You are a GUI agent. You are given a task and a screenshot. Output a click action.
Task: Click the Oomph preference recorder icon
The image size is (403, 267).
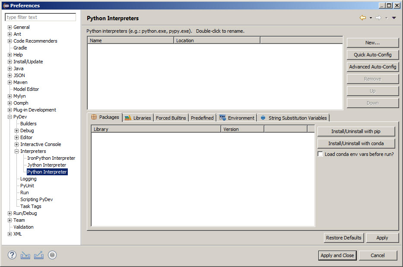click(x=52, y=255)
